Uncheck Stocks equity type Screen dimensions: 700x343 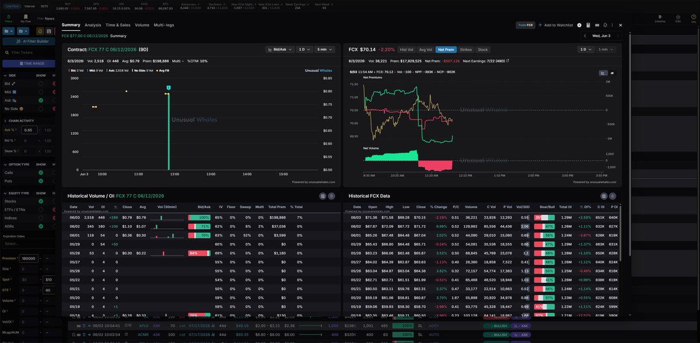[x=41, y=201]
